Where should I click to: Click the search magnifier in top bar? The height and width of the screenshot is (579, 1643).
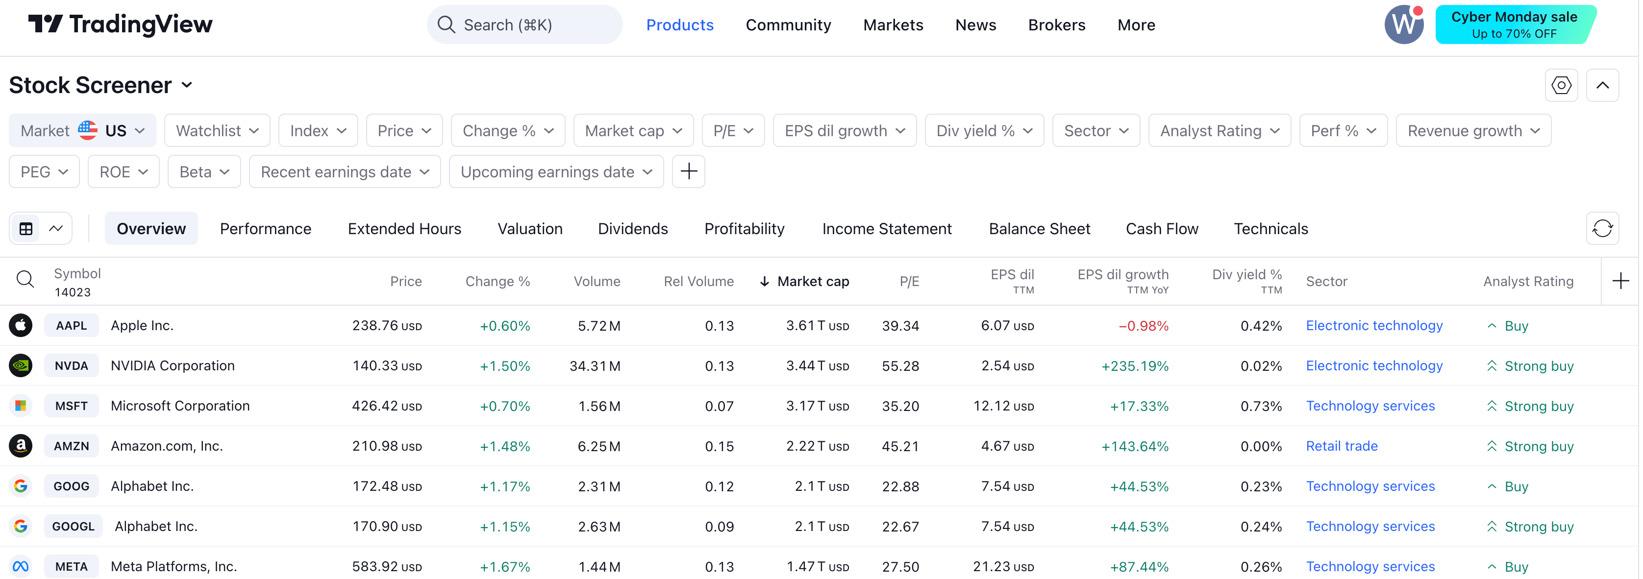(x=446, y=25)
